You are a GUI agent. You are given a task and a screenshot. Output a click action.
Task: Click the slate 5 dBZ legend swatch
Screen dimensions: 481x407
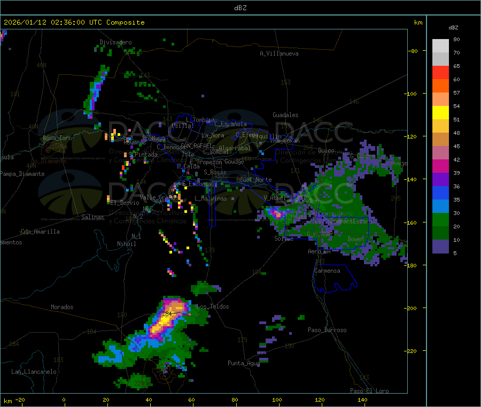tap(440, 247)
